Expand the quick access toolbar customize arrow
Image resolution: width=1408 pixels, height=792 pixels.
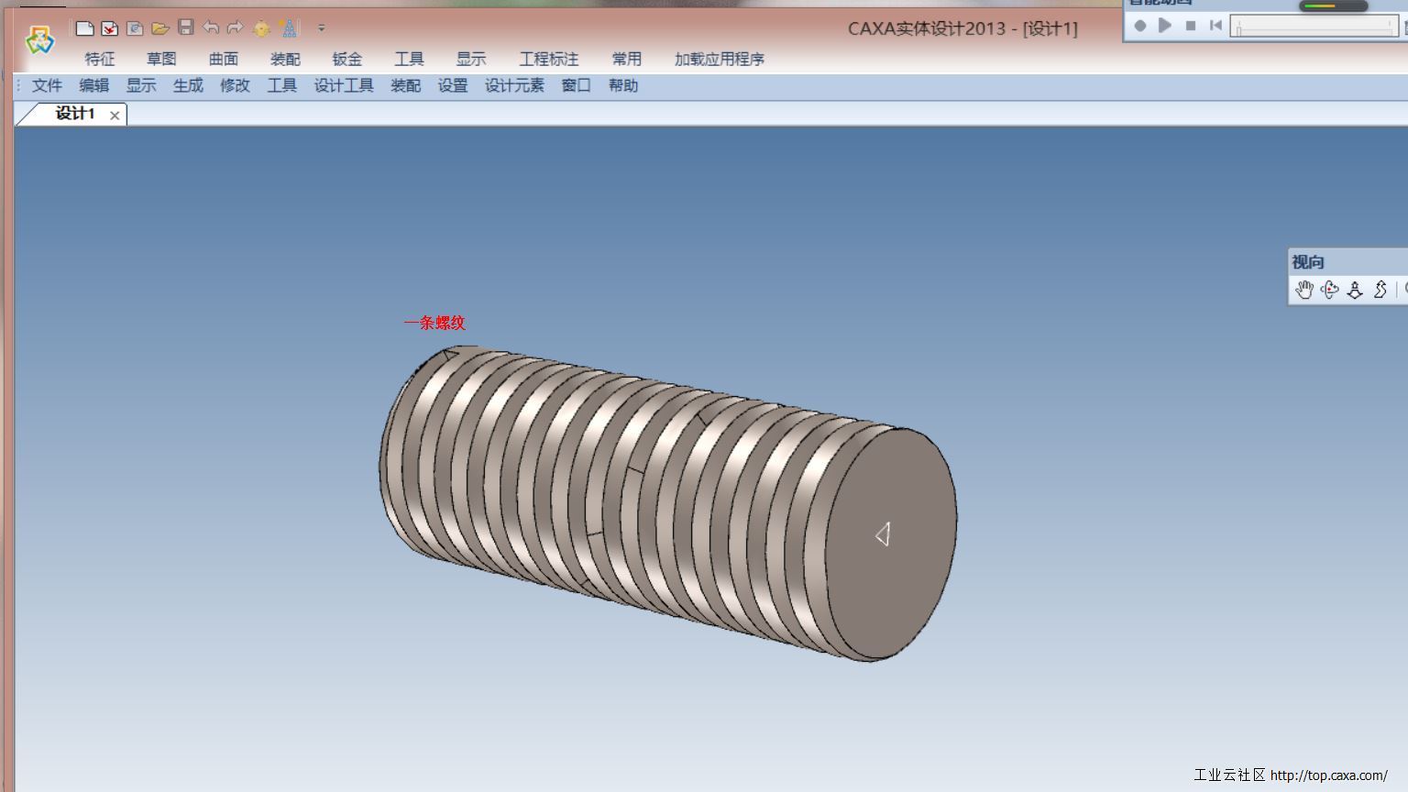coord(321,28)
